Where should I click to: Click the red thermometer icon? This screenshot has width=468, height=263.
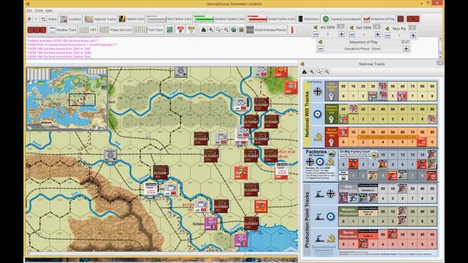292,30
